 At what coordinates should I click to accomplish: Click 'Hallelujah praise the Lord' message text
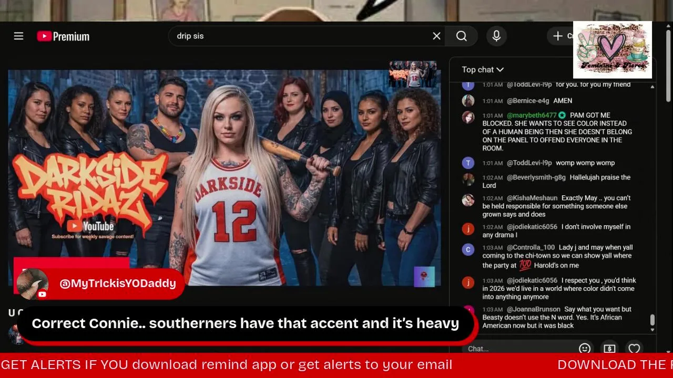[x=556, y=182]
